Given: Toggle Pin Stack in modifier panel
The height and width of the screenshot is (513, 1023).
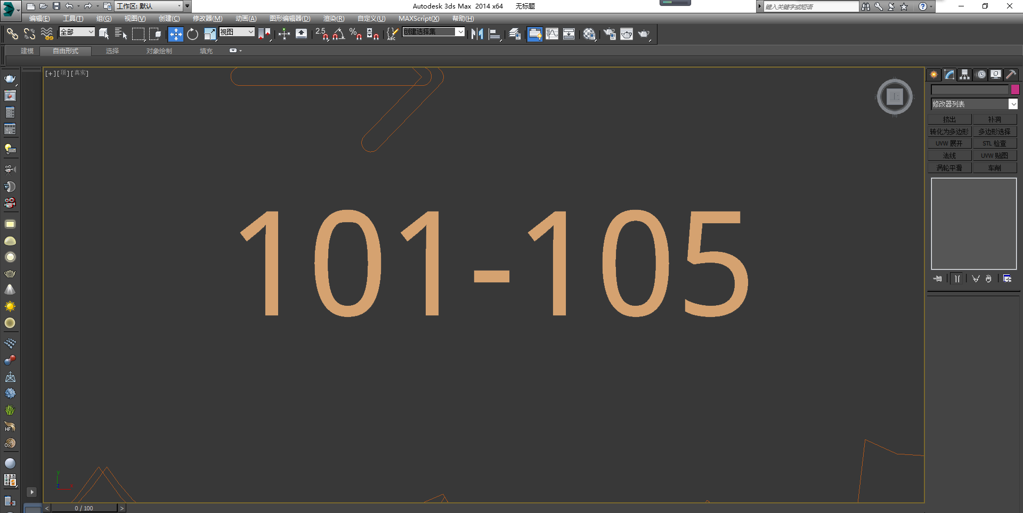Looking at the screenshot, I should 938,279.
